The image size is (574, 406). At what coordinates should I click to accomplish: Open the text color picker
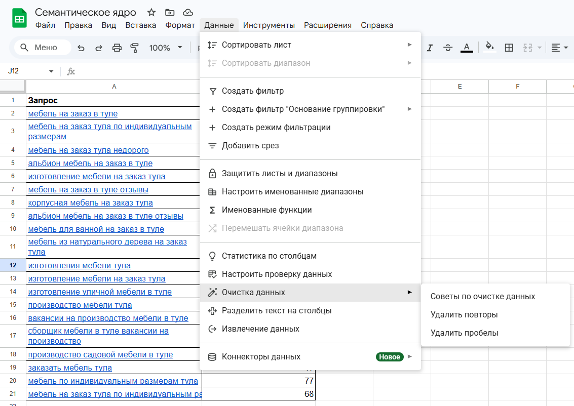click(x=467, y=48)
